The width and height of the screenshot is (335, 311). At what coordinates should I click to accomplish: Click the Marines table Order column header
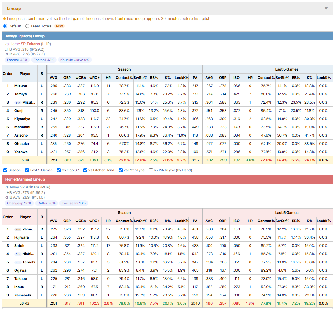pyautogui.click(x=8, y=217)
